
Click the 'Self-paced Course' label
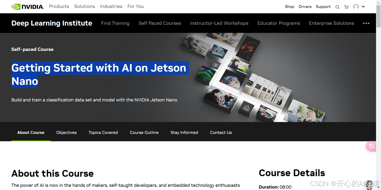32,49
